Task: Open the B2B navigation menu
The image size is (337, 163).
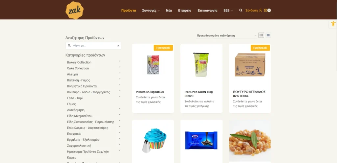Action: tap(228, 11)
